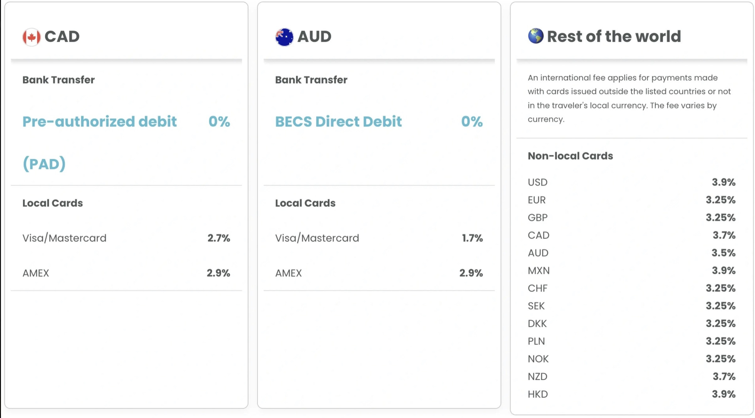Select the EUR currency row
755x418 pixels.
(631, 200)
